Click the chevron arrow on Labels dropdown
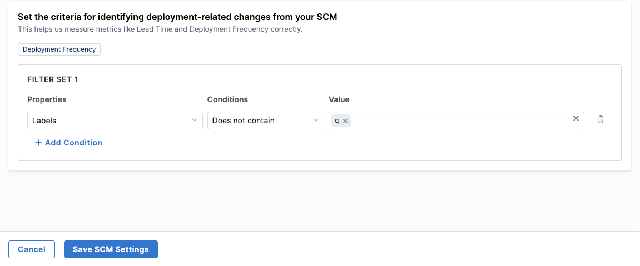The image size is (640, 266). click(x=195, y=120)
